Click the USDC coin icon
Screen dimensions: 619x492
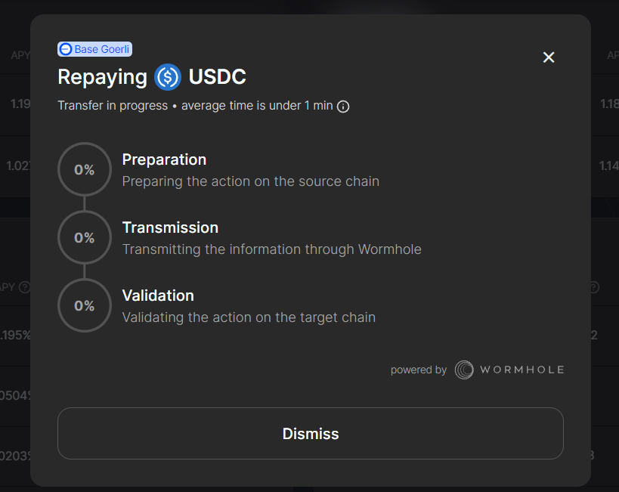(167, 77)
